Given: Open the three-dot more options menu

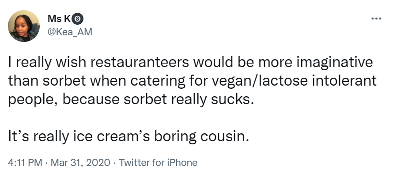Looking at the screenshot, I should 376,19.
